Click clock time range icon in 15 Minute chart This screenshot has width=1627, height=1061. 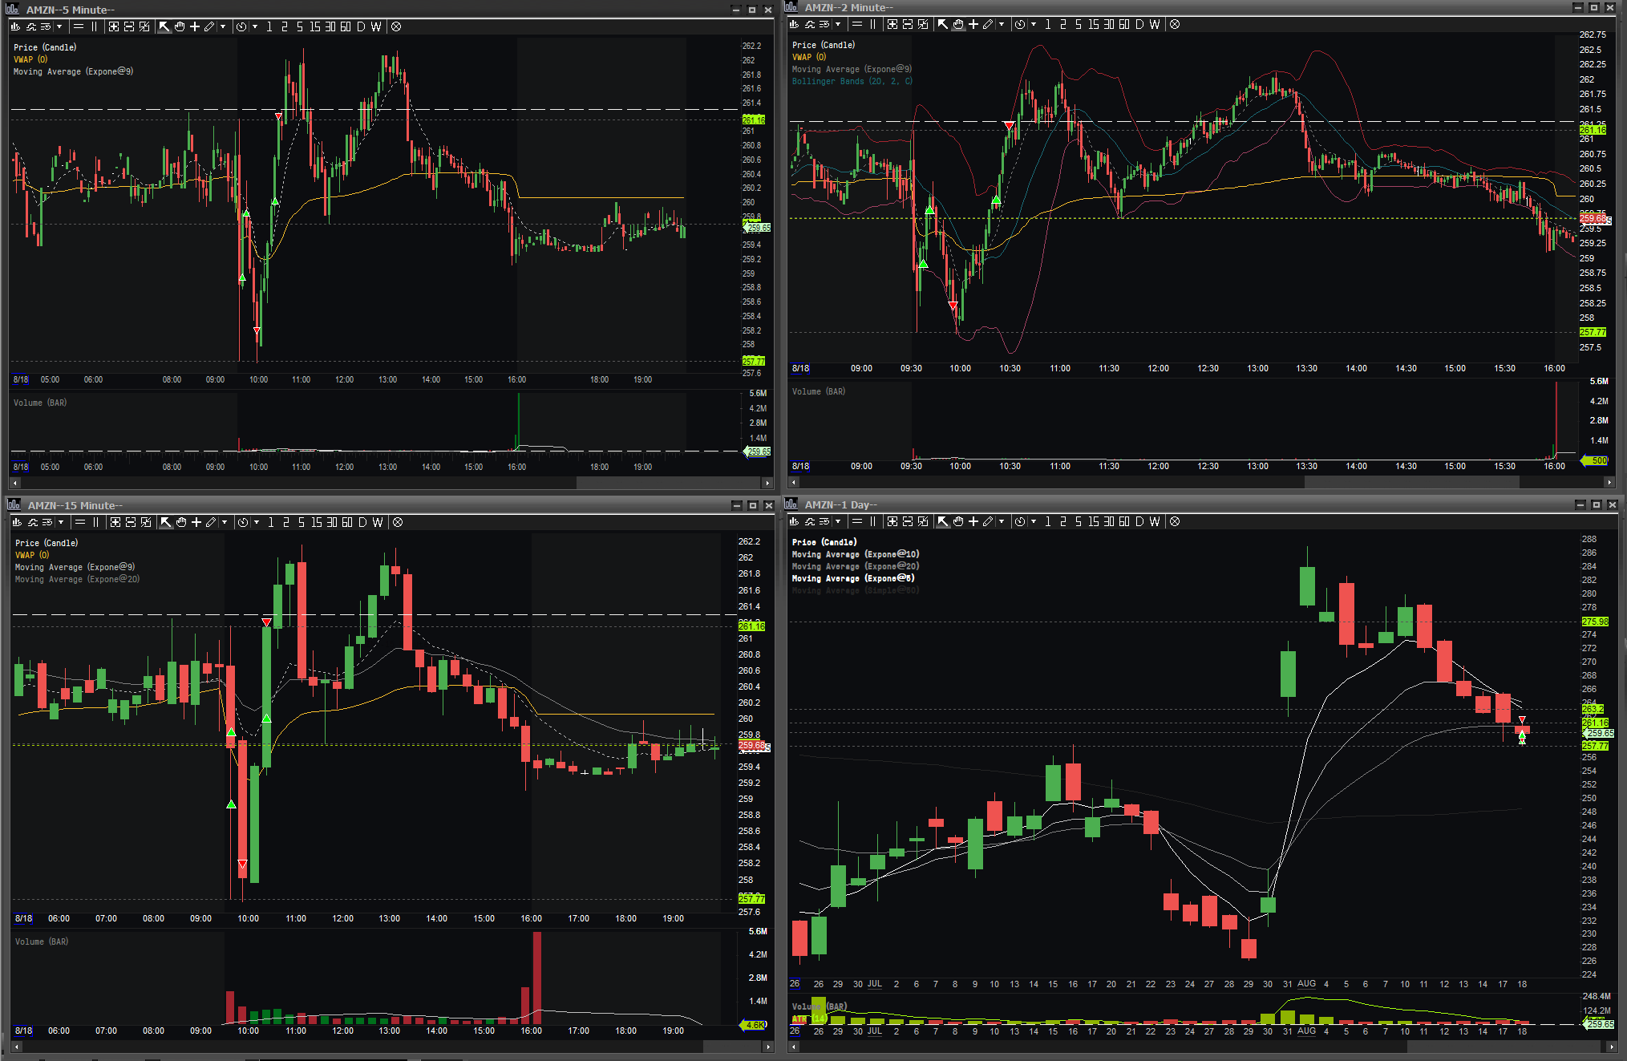pyautogui.click(x=243, y=522)
